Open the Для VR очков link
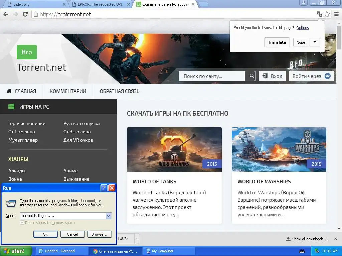Screen dimensions: 342x256 78,140
